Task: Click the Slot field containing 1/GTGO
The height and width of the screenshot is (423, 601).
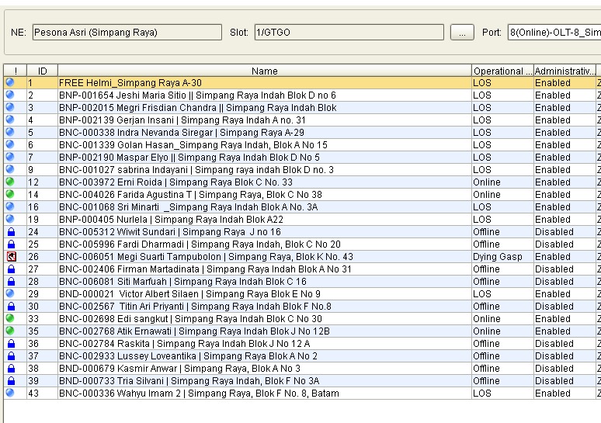Action: (349, 33)
